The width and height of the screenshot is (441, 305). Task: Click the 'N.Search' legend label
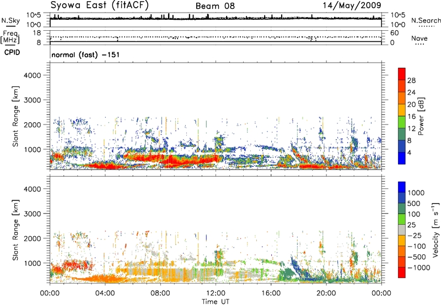426,20
